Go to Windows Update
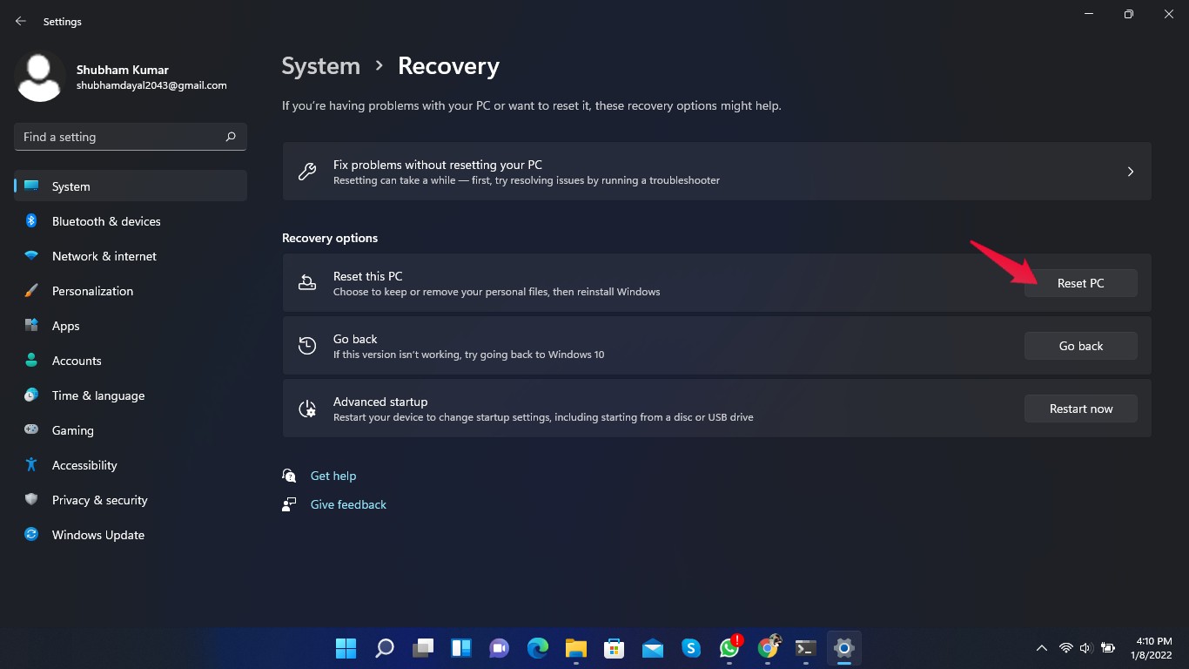 tap(97, 535)
